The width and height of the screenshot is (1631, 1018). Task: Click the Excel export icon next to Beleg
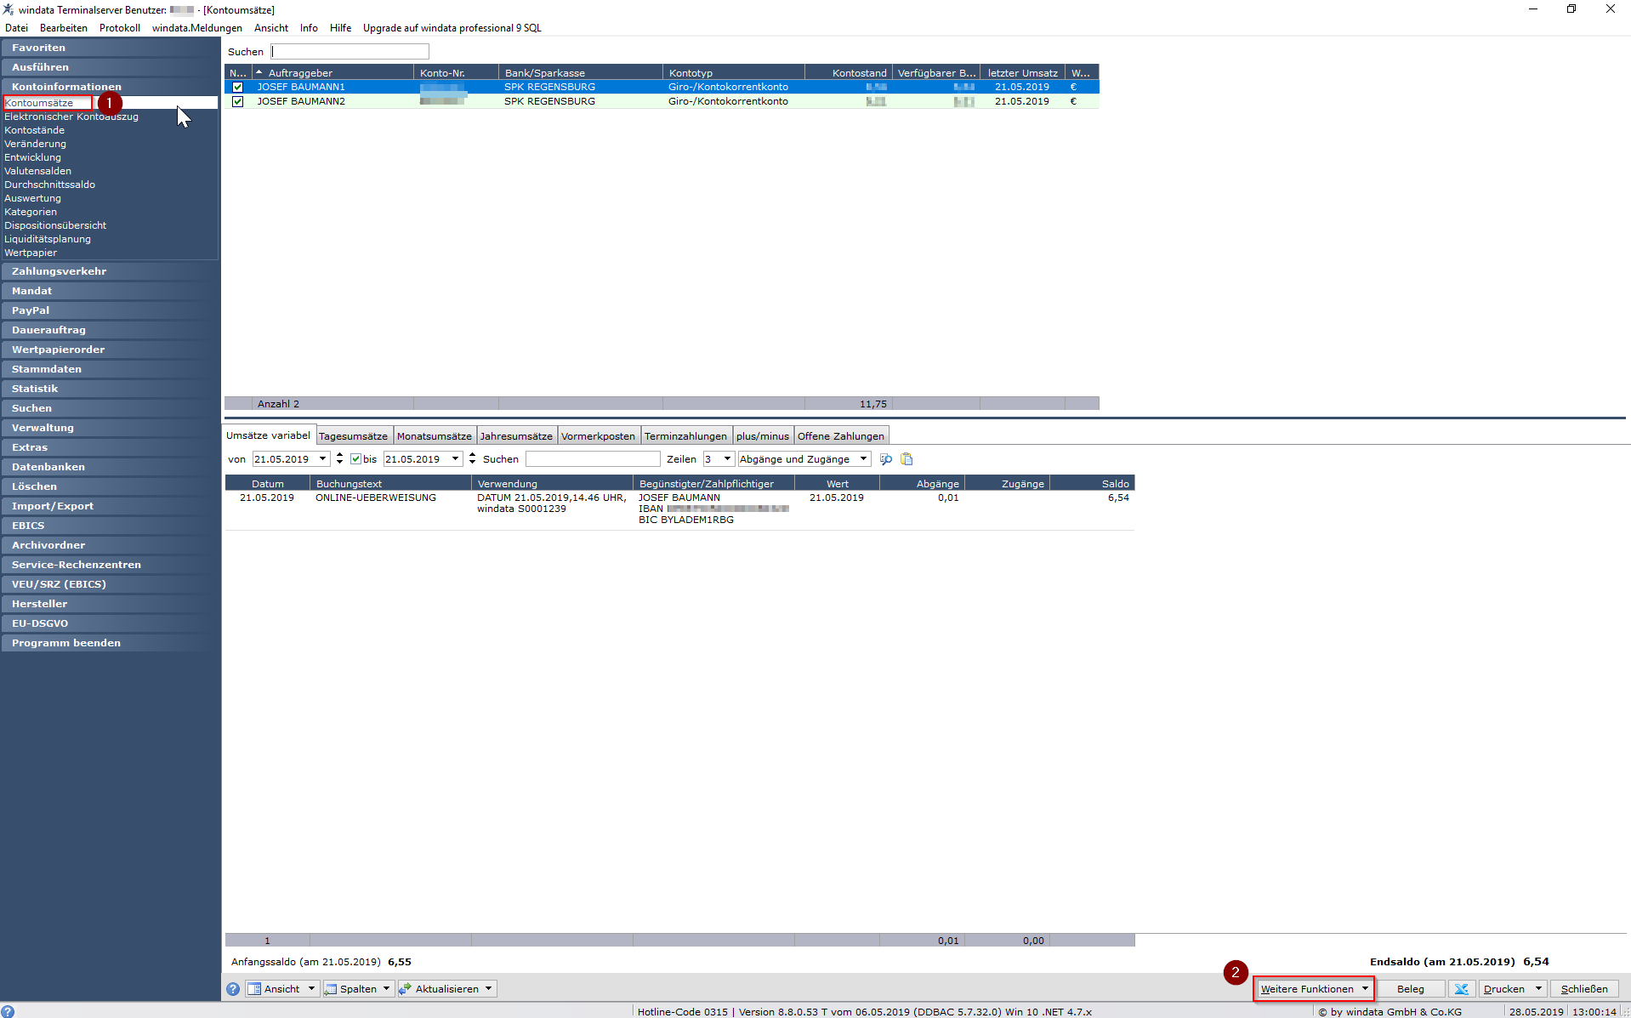point(1461,989)
